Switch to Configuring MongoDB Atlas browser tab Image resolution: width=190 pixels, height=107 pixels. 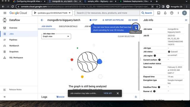point(29,1)
